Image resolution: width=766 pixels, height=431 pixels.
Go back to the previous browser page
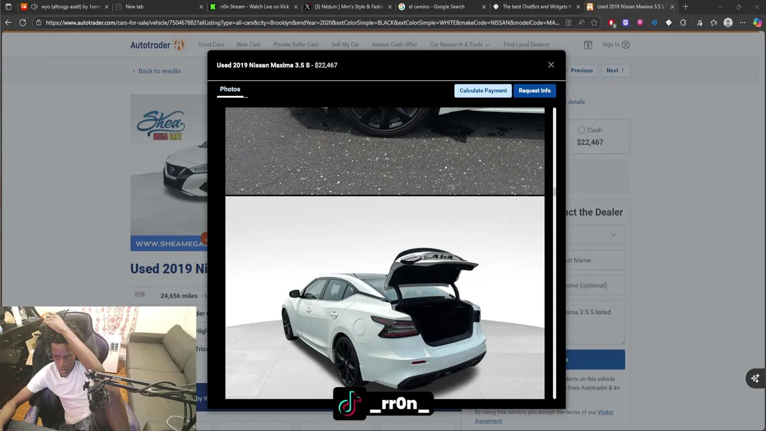pyautogui.click(x=8, y=23)
